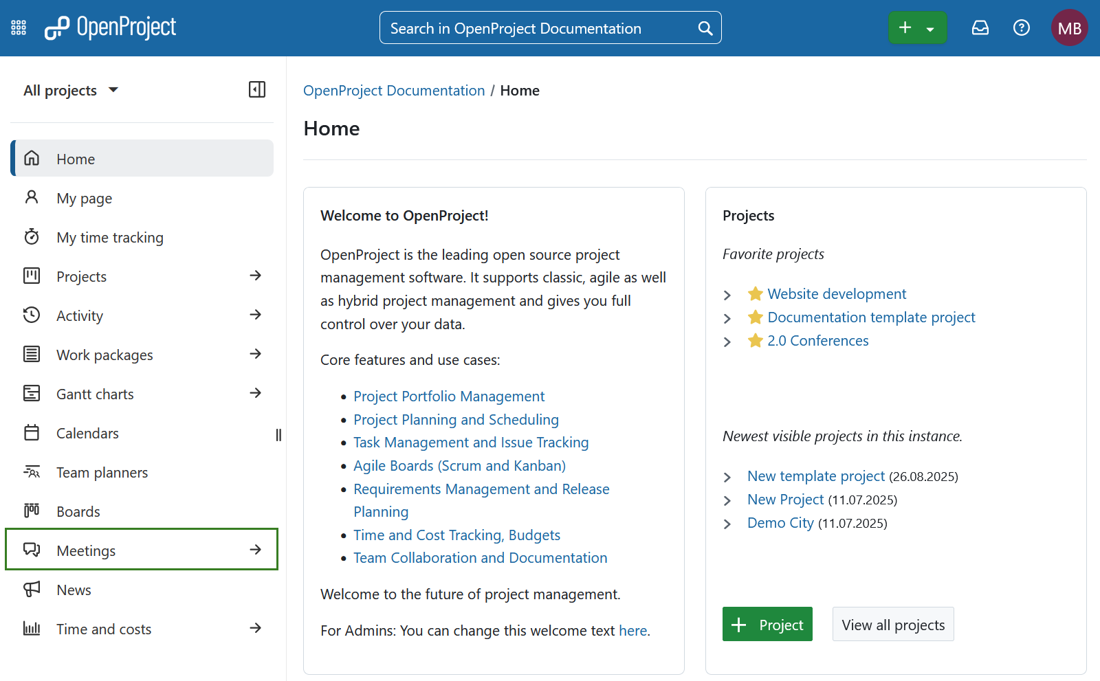Open the help icon

(x=1021, y=27)
